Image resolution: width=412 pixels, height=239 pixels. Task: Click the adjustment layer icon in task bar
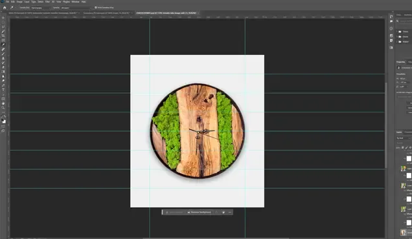pos(223,213)
